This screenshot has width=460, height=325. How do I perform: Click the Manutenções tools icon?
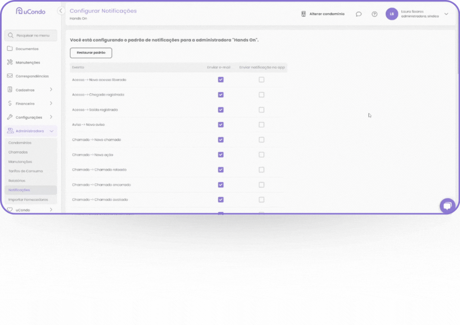click(10, 62)
